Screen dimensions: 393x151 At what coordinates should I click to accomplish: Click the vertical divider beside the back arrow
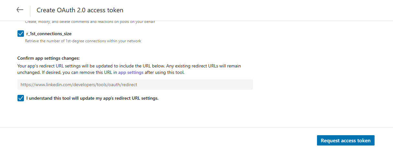tap(30, 11)
